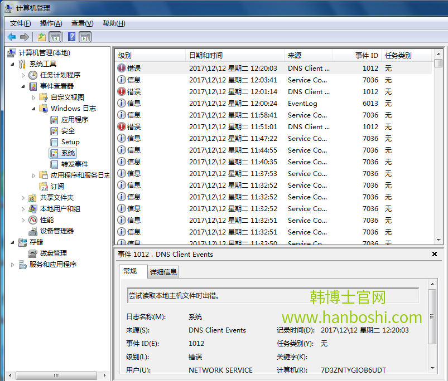Open the 操作(A) menu
This screenshot has width=448, height=381.
pyautogui.click(x=50, y=23)
